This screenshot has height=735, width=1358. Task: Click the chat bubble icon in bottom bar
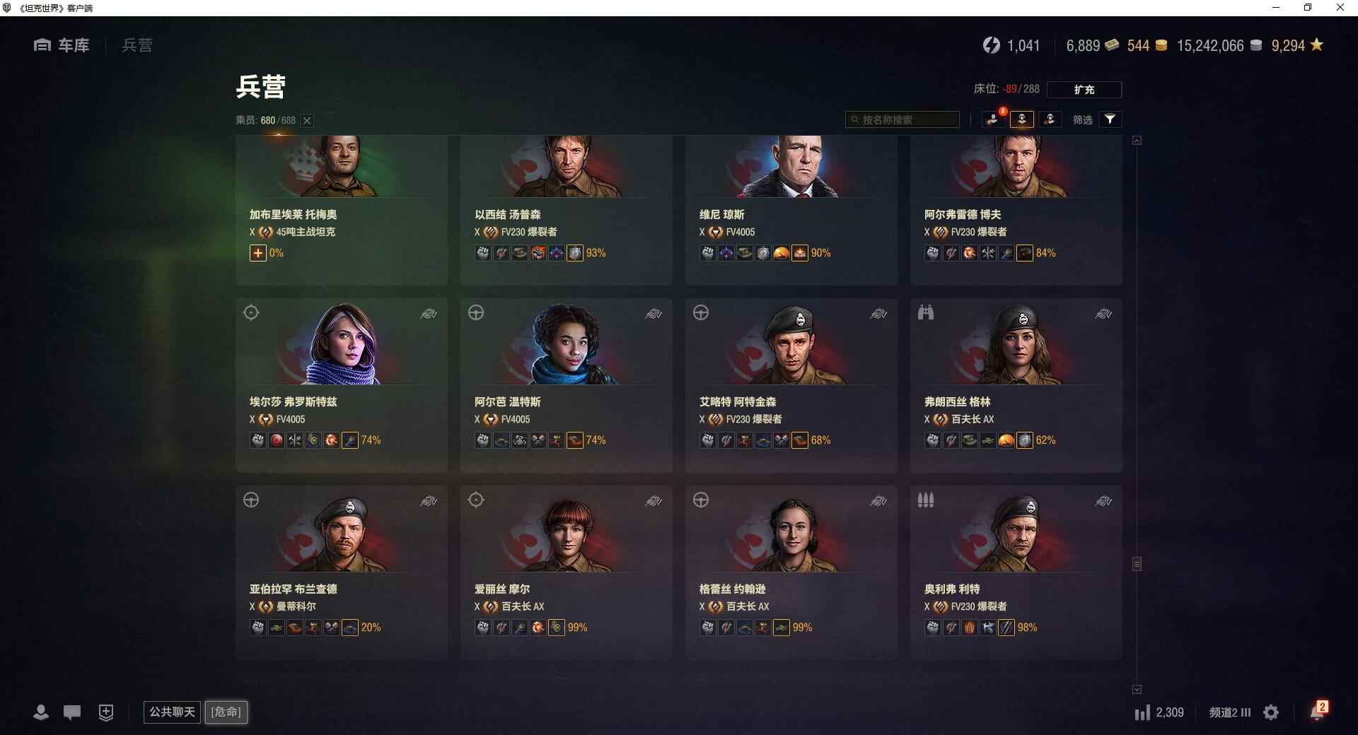(72, 712)
